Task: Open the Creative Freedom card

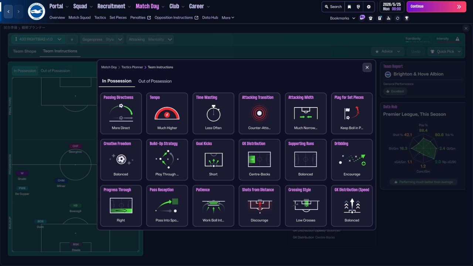Action: tap(121, 160)
